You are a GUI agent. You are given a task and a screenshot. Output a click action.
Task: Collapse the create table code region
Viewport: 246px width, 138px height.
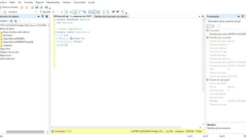pos(55,32)
